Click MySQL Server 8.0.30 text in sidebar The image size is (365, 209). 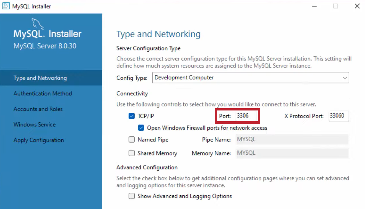tap(45, 46)
